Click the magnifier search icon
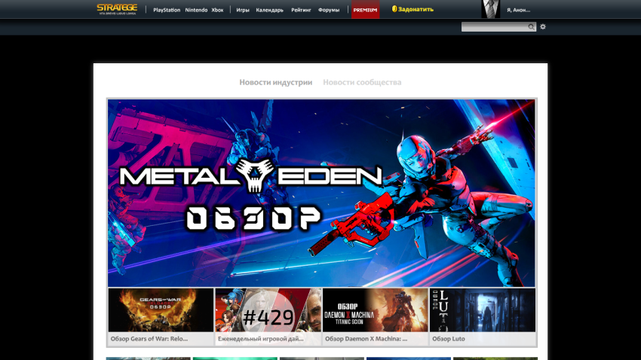This screenshot has width=641, height=360. click(x=531, y=26)
